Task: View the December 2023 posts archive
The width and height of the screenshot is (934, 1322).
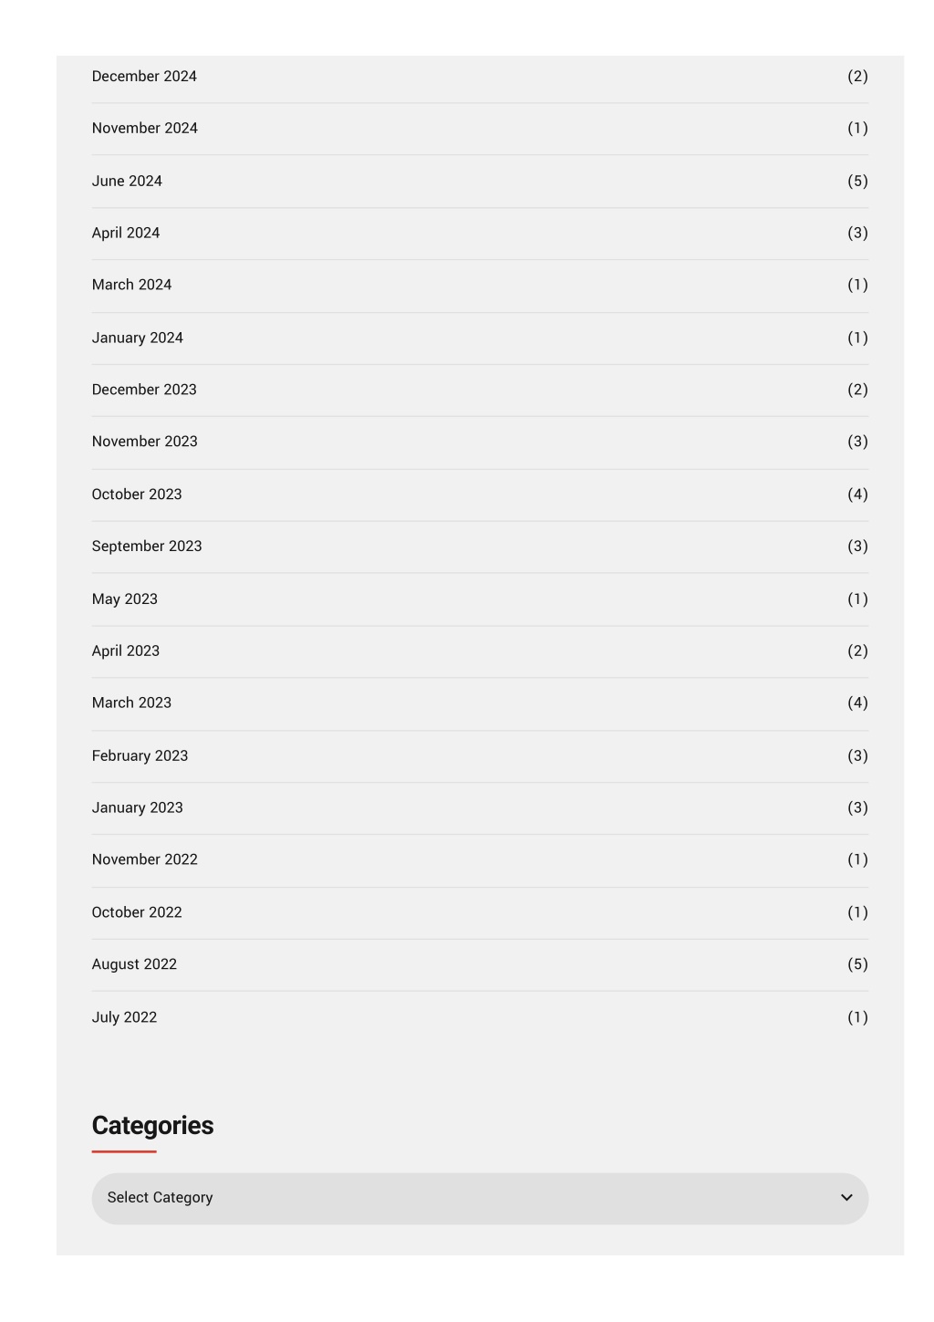Action: click(x=144, y=390)
